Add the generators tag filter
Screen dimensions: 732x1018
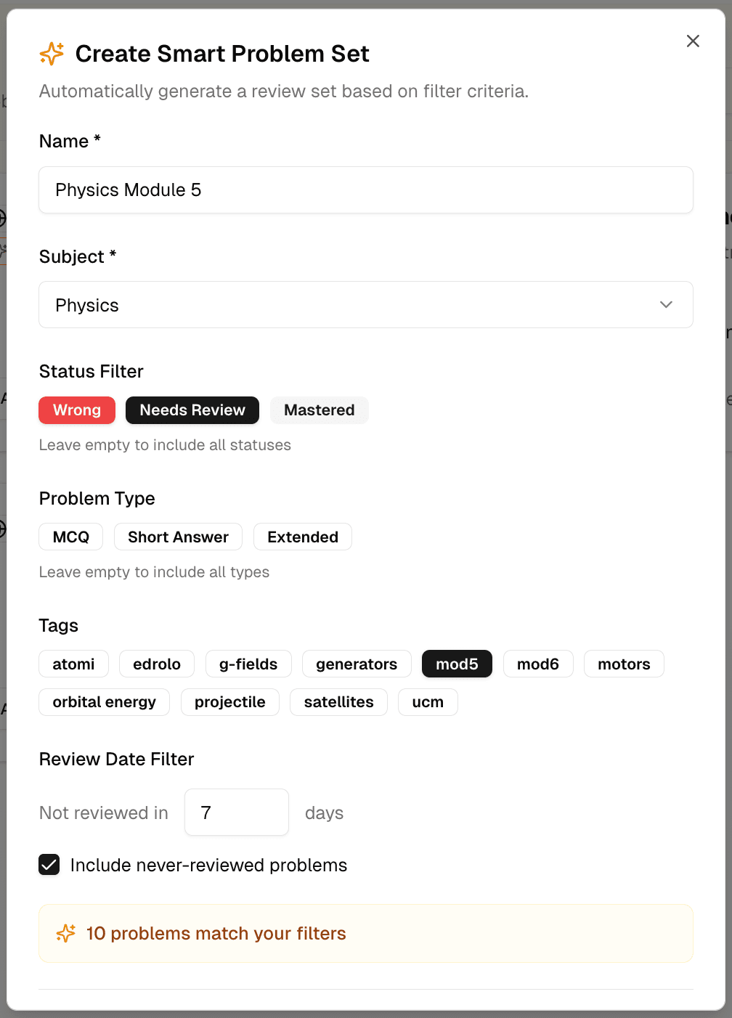tap(357, 664)
